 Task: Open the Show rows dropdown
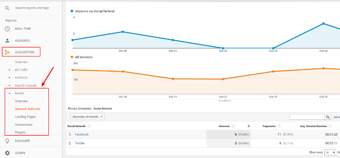[330, 152]
